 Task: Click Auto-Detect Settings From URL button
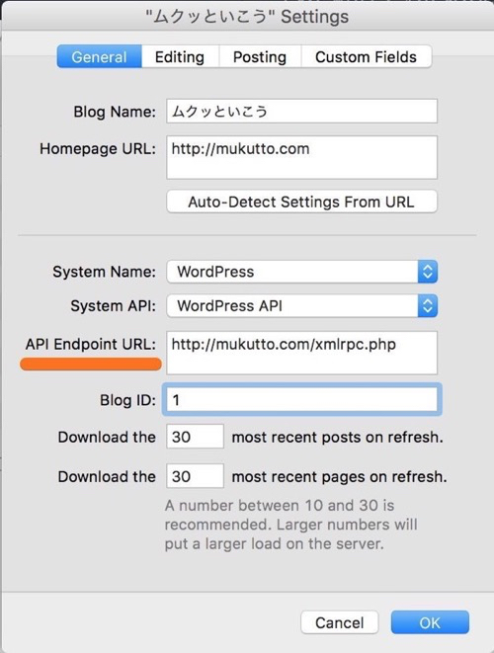(301, 202)
